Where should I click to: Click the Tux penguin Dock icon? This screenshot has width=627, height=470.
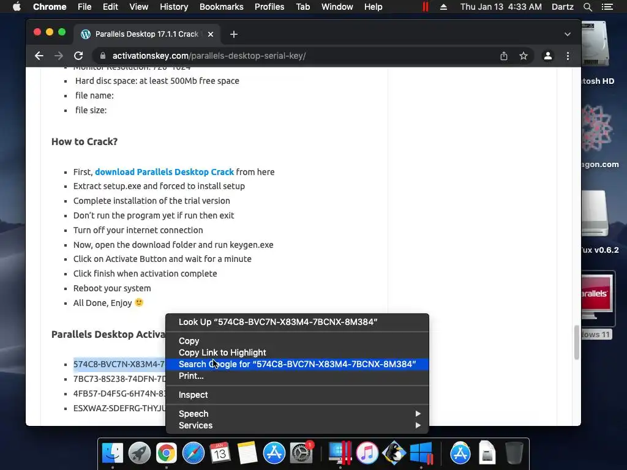pyautogui.click(x=394, y=453)
